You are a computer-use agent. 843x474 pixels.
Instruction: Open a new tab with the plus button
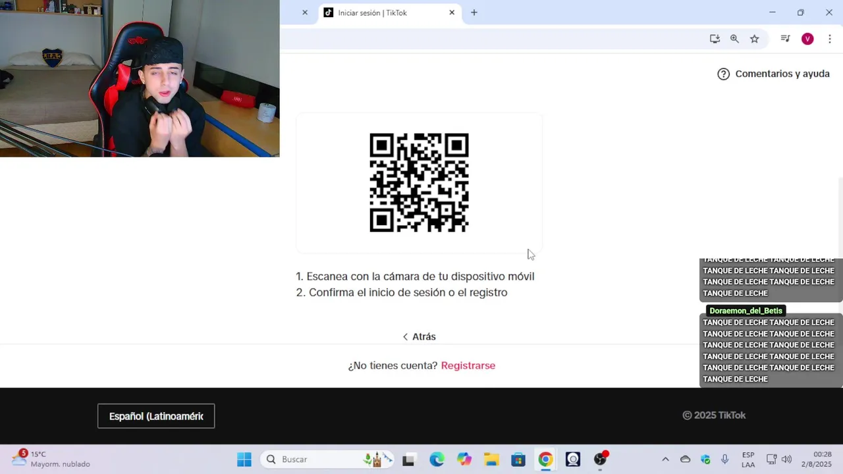[x=474, y=13]
